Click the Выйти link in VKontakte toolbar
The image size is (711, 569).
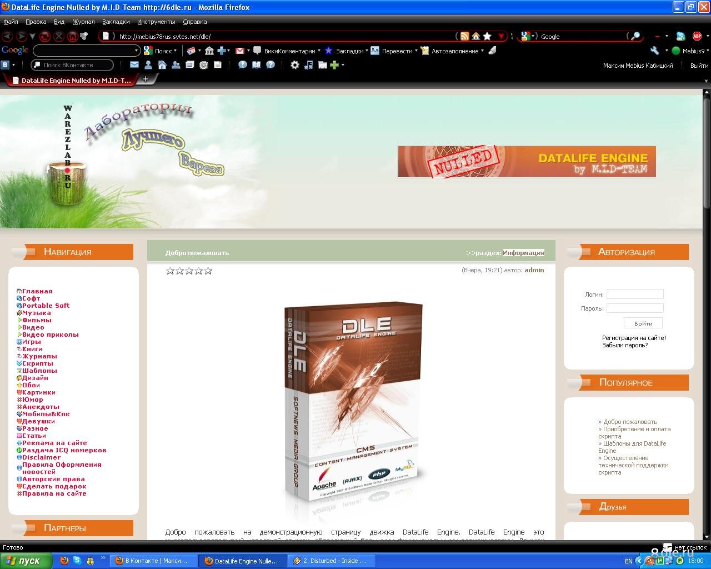[699, 65]
